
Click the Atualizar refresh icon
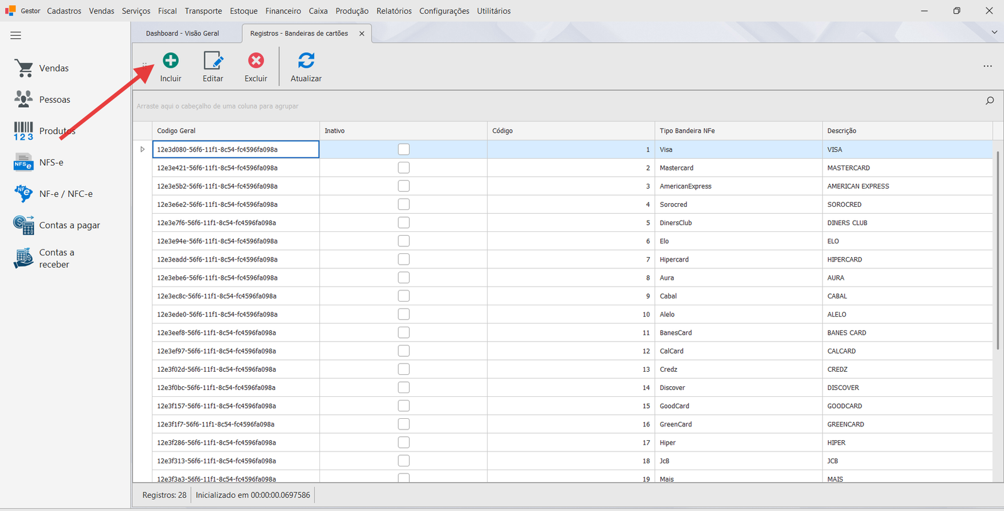pyautogui.click(x=306, y=60)
